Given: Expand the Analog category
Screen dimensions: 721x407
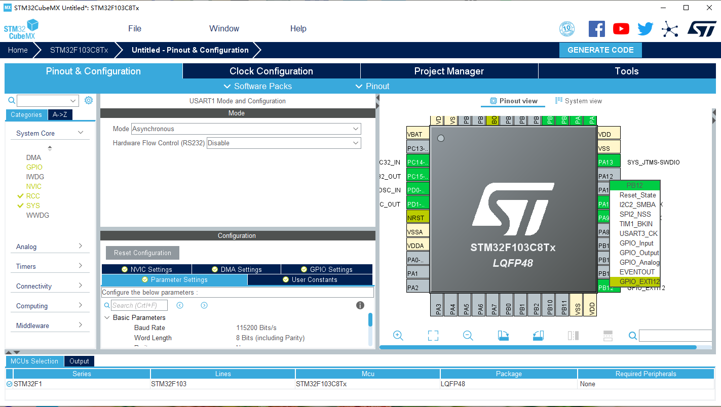Looking at the screenshot, I should (x=81, y=246).
